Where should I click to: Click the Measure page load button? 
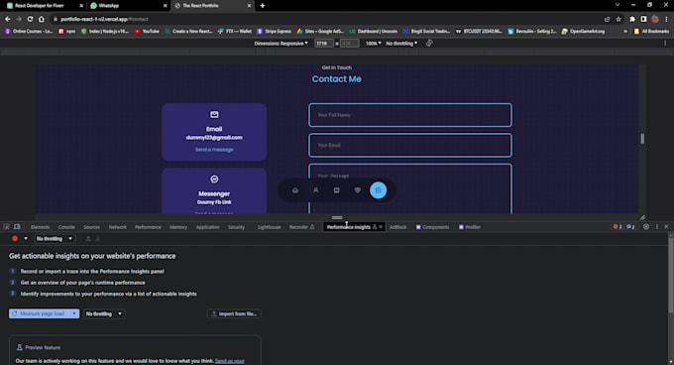click(39, 313)
